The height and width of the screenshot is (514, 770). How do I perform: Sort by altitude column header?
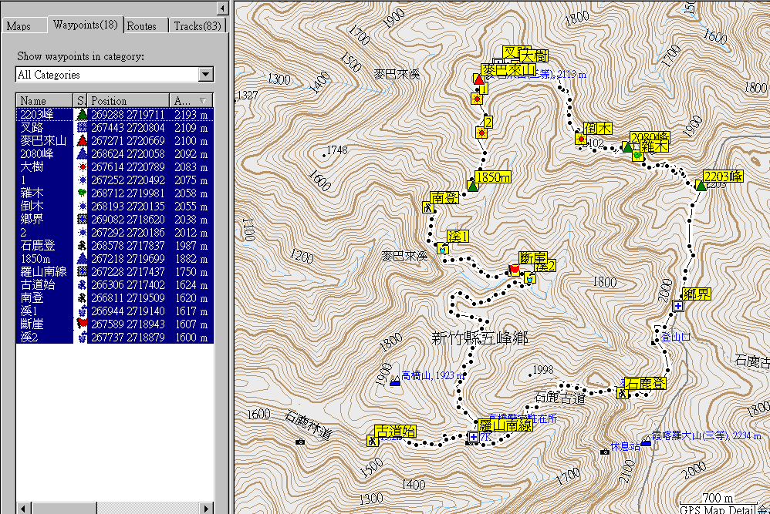[191, 100]
